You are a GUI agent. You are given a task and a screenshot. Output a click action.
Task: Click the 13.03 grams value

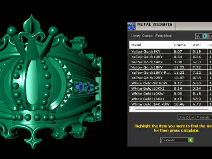[x=179, y=78]
